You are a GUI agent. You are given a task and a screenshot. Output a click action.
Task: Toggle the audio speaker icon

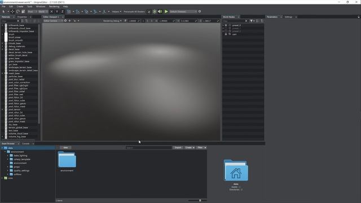[x=160, y=11]
